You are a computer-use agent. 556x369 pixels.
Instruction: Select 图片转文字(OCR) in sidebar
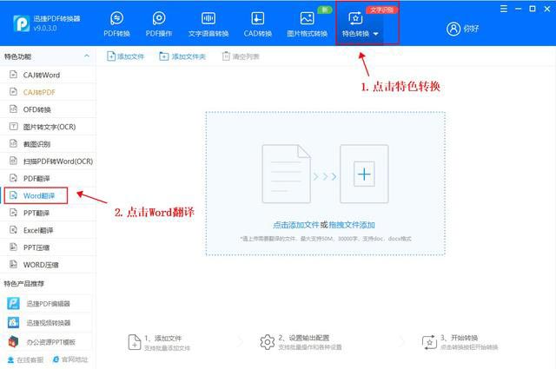pos(48,127)
